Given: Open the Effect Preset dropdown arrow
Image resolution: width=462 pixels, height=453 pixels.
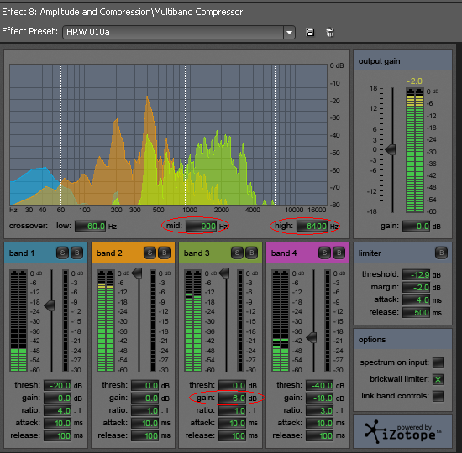Looking at the screenshot, I should (x=289, y=32).
